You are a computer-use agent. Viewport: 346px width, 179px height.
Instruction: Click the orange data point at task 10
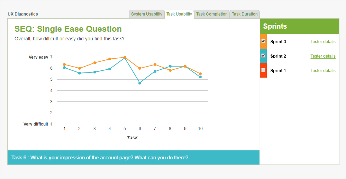pyautogui.click(x=200, y=74)
